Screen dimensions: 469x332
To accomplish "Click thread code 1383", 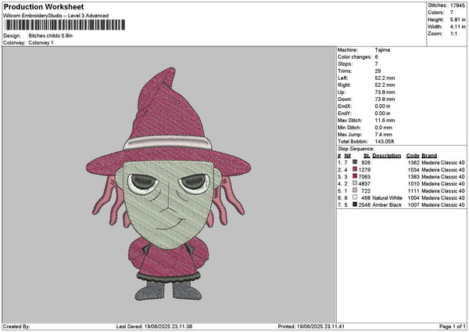I will click(414, 176).
